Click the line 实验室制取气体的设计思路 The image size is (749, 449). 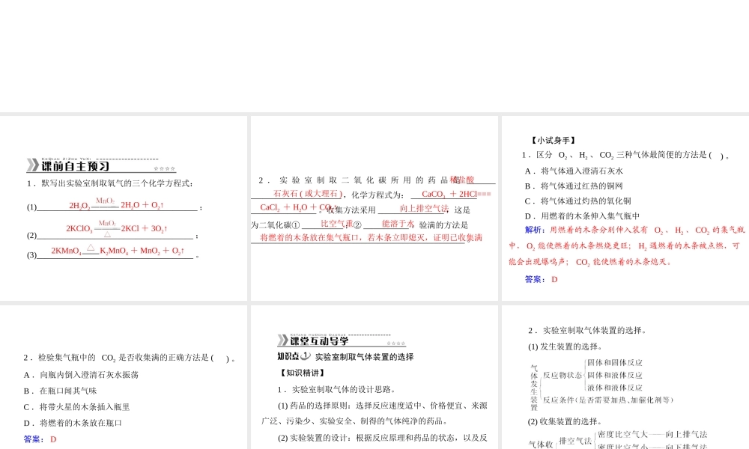tap(337, 389)
